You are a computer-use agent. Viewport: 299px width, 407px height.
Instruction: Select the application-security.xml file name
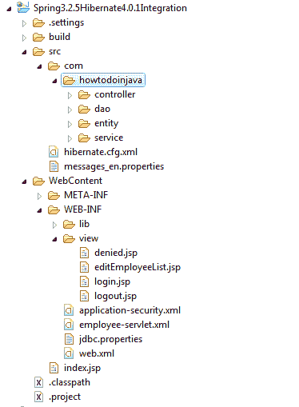pos(130,310)
